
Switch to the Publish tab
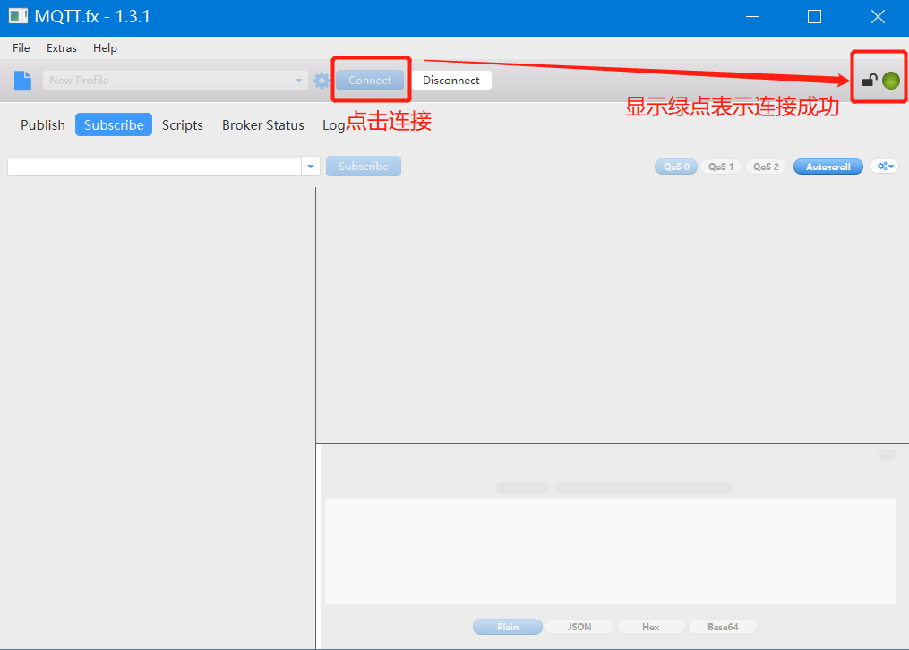43,125
